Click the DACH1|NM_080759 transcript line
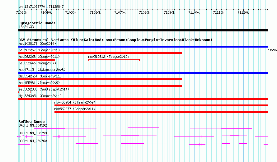Viewport: 277px width, 162px height. coord(143,136)
